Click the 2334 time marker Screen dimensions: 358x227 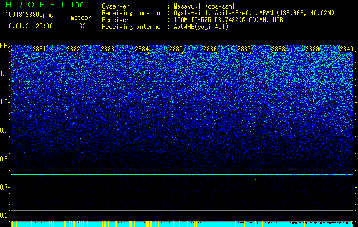click(142, 49)
